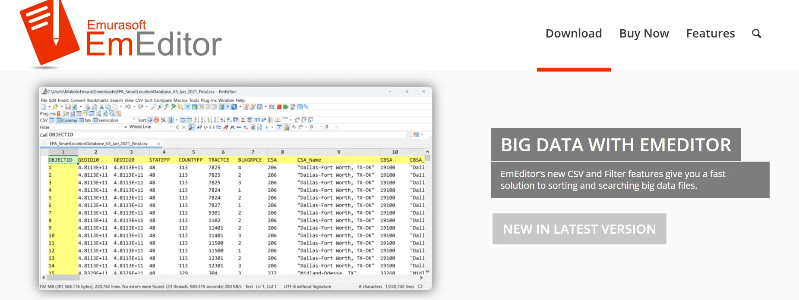Image resolution: width=799 pixels, height=300 pixels.
Task: Select column number 5 header
Action: 193,152
